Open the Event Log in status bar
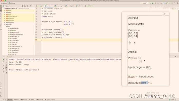The width and height of the screenshot is (179, 101). 173,100
